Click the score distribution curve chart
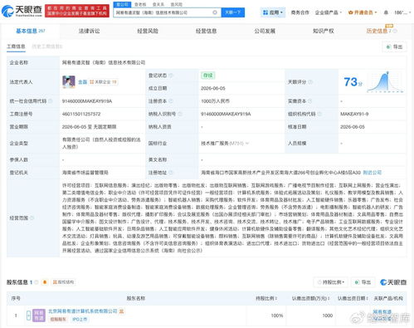Viewport: 414px width, 328px height. [386, 81]
